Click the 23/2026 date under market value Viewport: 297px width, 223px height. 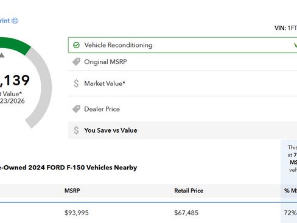coord(12,101)
